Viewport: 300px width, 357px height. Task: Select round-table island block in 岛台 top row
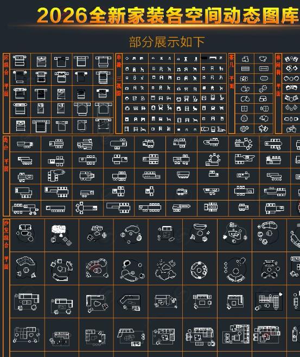pyautogui.click(x=244, y=143)
